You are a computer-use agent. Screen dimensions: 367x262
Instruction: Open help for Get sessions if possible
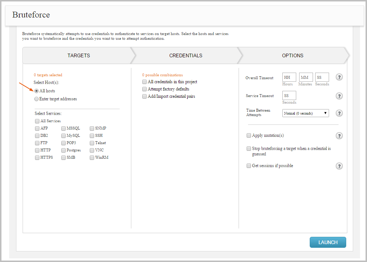tap(339, 166)
